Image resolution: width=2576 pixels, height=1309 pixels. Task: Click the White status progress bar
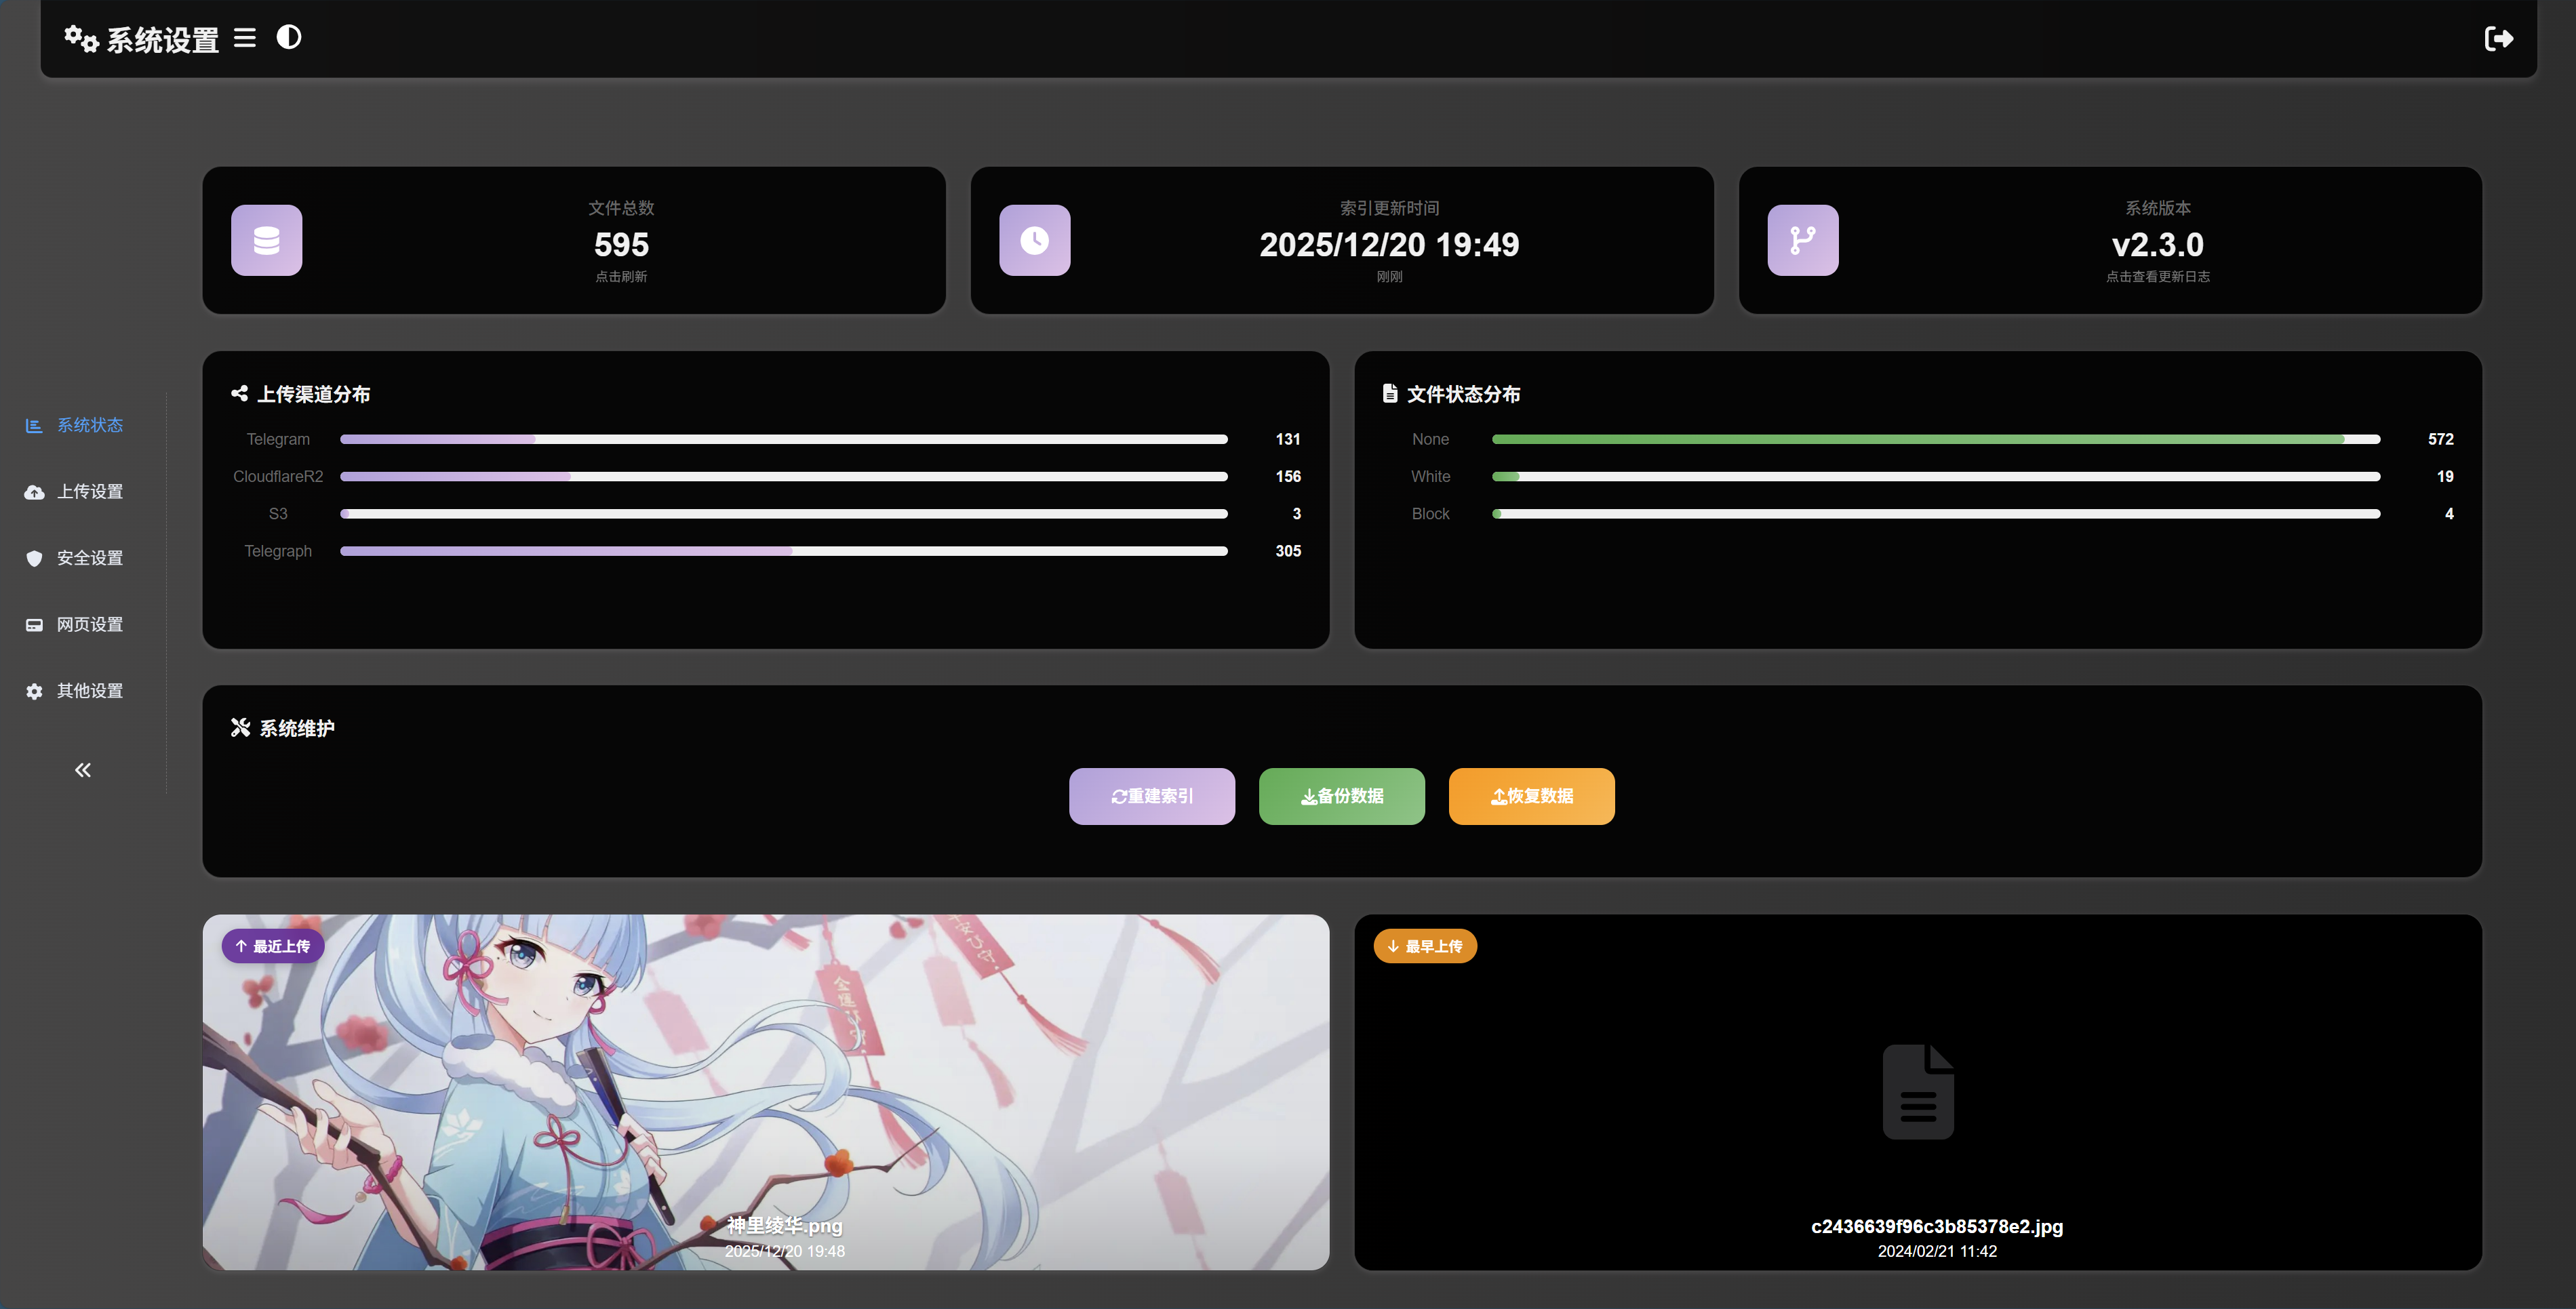(x=1936, y=477)
